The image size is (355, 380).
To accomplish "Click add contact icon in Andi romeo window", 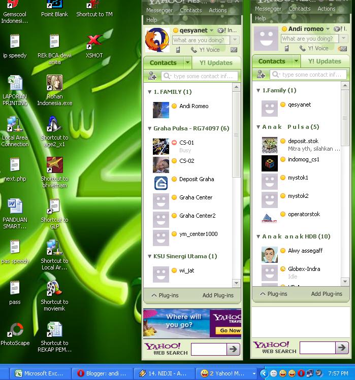I will point(261,75).
